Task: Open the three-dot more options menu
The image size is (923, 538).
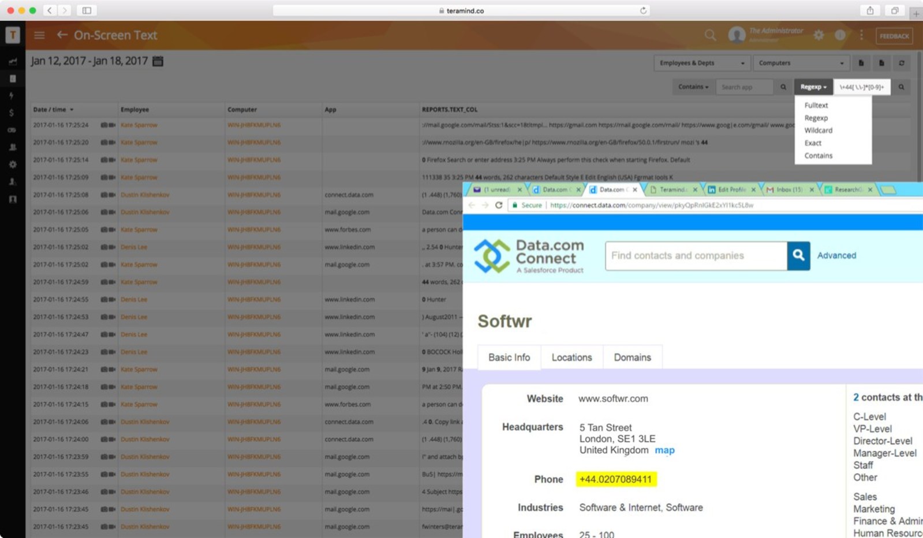Action: tap(861, 35)
